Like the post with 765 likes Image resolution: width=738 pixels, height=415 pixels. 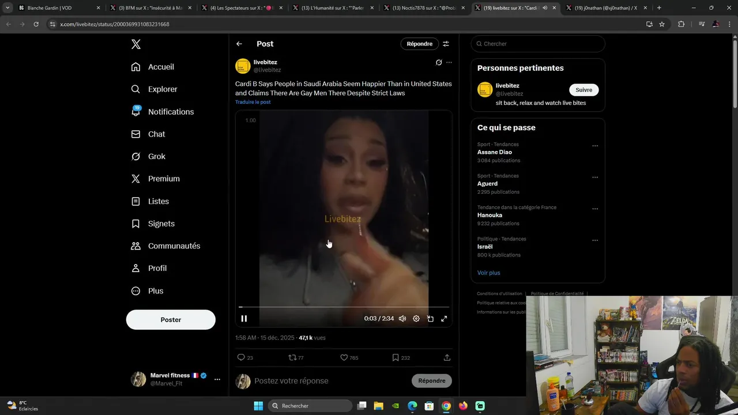click(349, 357)
